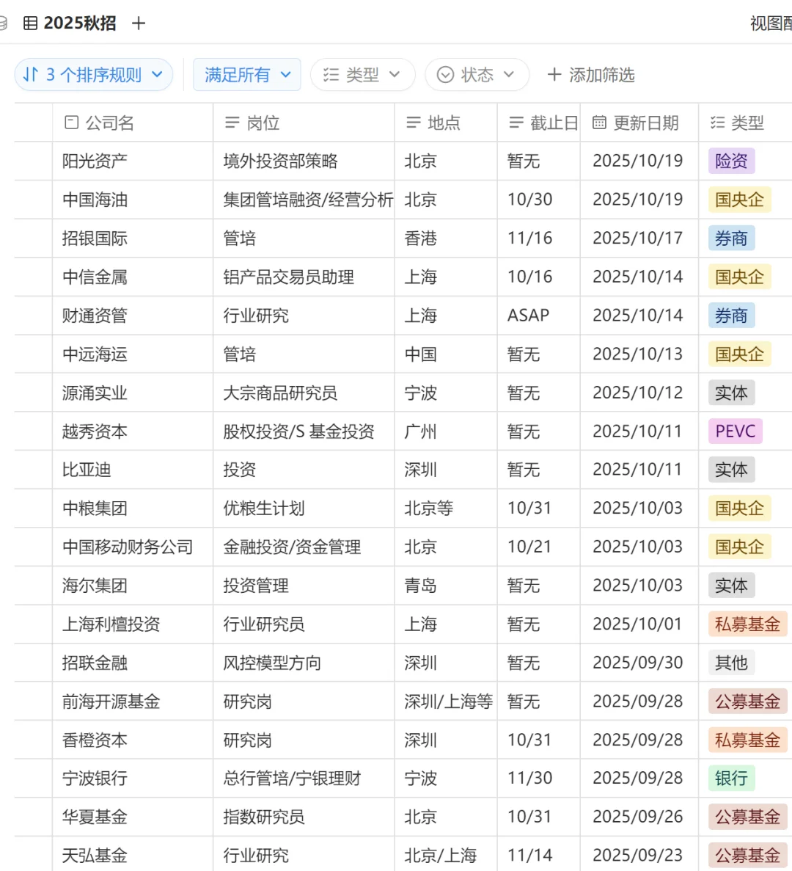
Task: Click the 公司名 column header icon
Action: click(x=72, y=123)
